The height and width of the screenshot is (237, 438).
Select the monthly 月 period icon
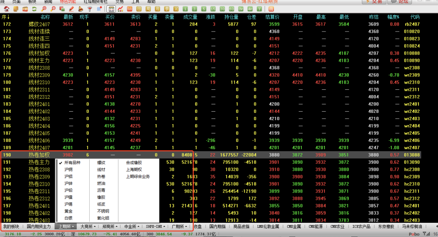pos(157,9)
